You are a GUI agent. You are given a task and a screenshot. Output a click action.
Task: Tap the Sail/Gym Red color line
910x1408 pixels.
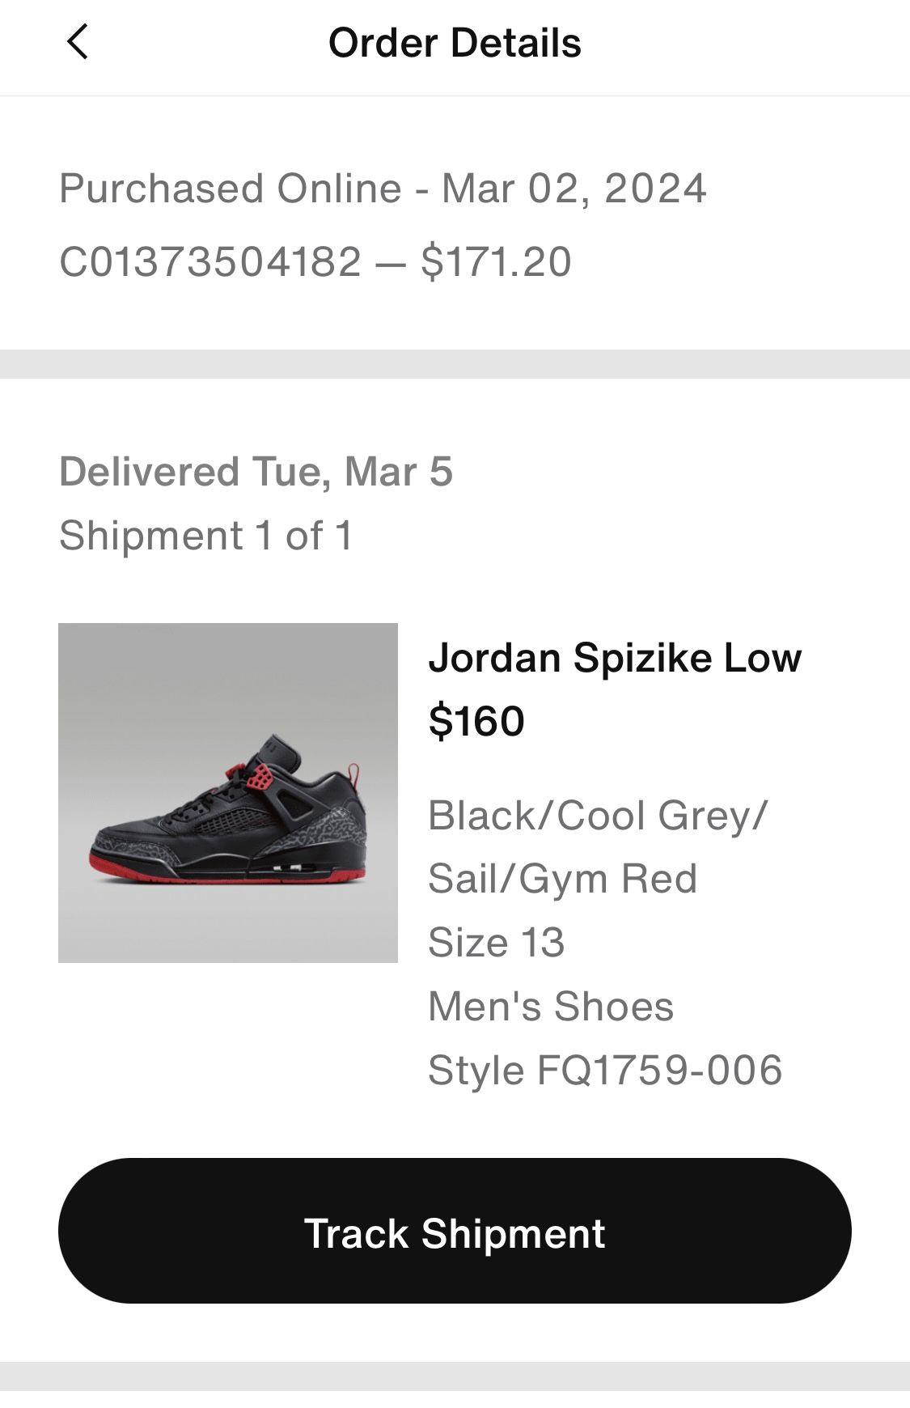[562, 879]
